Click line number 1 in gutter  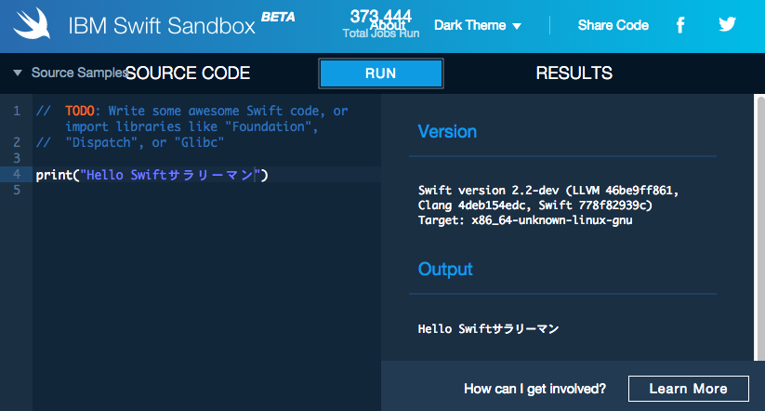17,111
